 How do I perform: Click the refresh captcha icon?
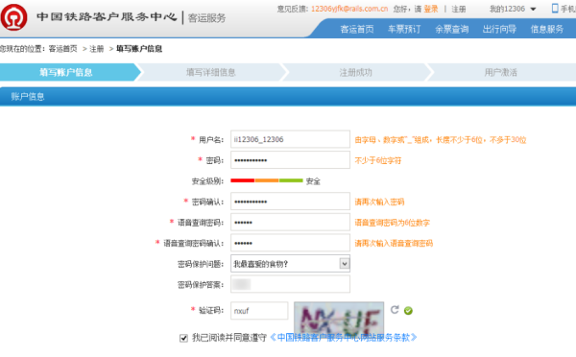click(395, 310)
